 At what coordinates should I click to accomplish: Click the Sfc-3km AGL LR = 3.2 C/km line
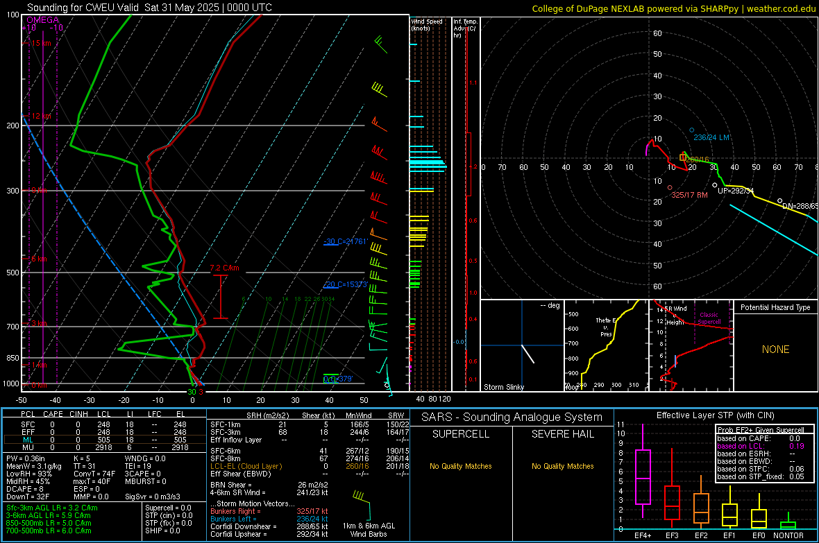click(x=52, y=508)
